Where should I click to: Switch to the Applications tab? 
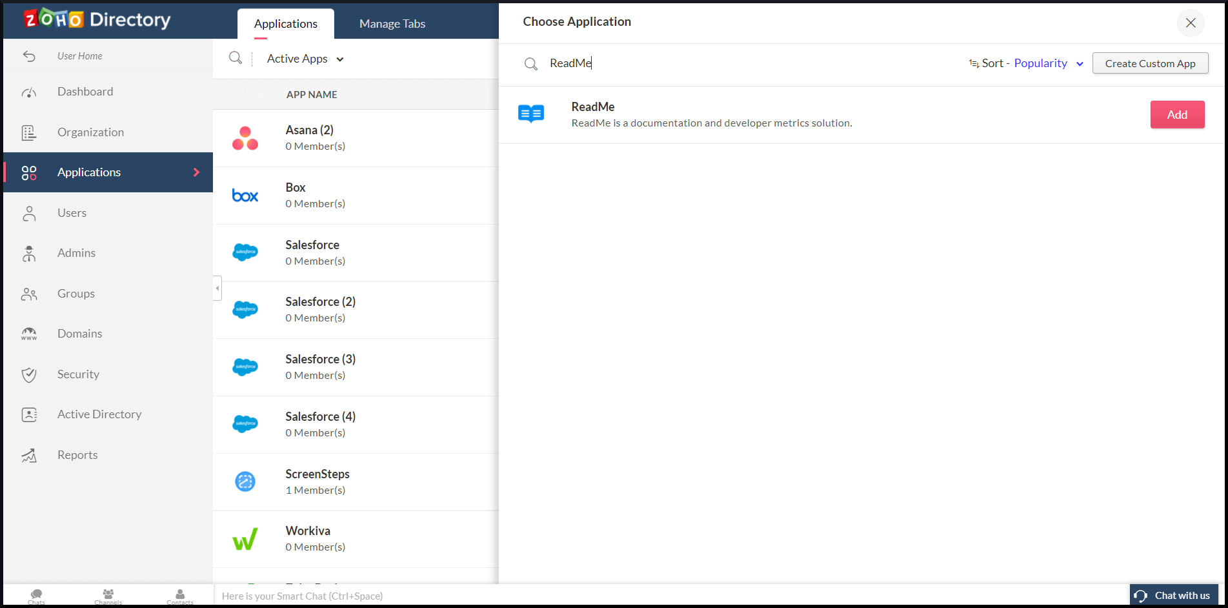(286, 24)
